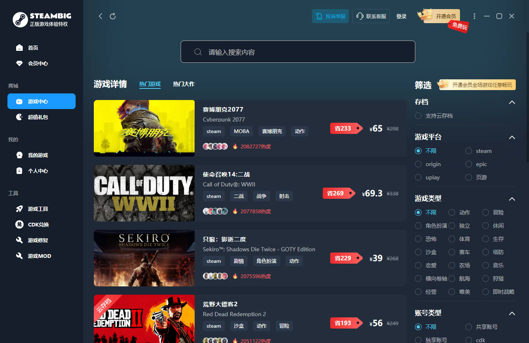Click the 投诉举报 button
The image size is (529, 343).
330,16
